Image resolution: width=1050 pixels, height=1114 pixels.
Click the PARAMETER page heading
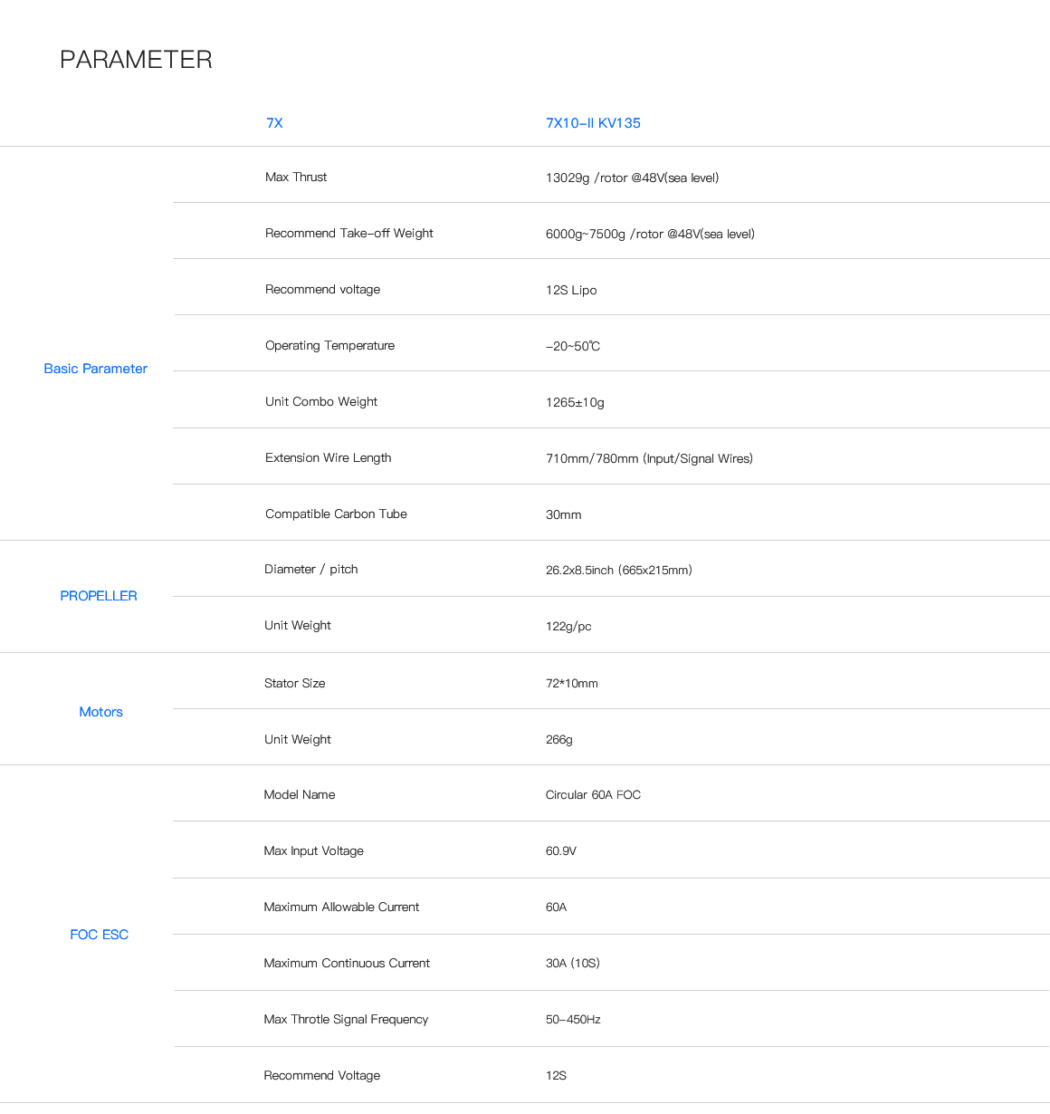(136, 60)
